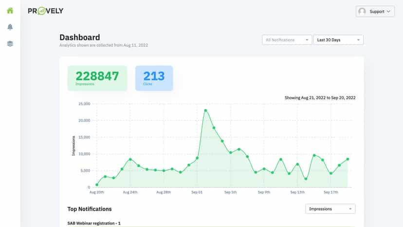
Task: Click the vertical Impressions axis title
Action: pyautogui.click(x=73, y=146)
